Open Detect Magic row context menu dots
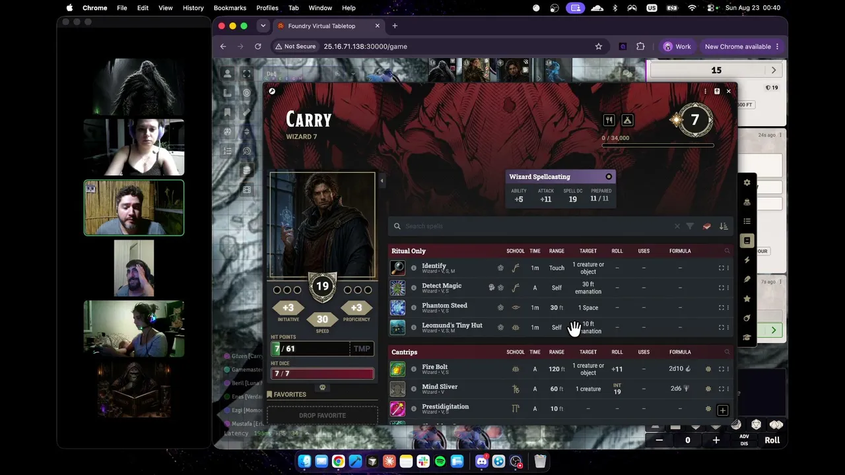The image size is (845, 475). (728, 288)
